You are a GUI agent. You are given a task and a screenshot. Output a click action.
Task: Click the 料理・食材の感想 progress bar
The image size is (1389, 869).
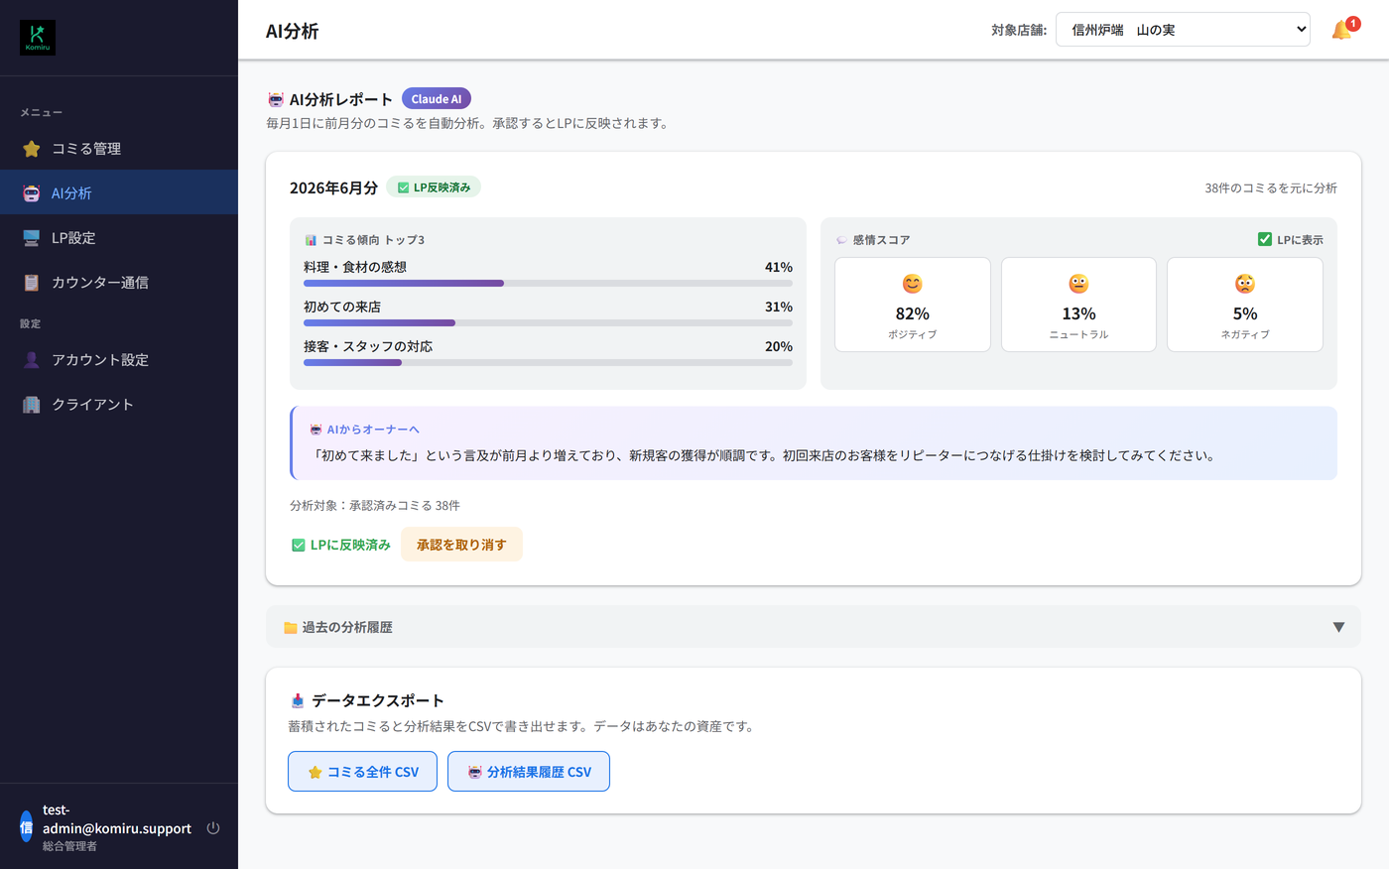[548, 284]
